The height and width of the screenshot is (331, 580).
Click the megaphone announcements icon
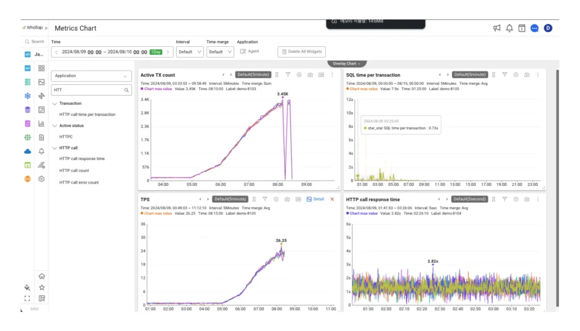(x=497, y=28)
